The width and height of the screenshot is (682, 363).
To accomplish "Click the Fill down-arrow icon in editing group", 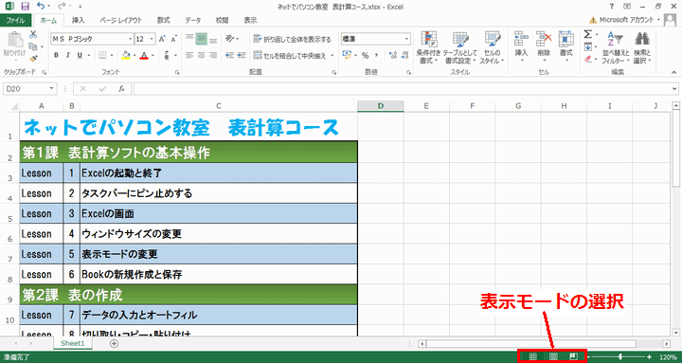I will point(587,46).
